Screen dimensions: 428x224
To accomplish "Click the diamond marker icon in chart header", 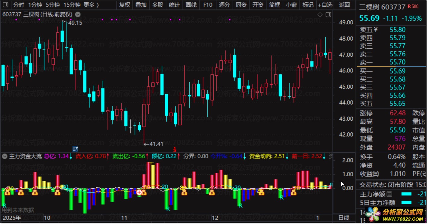I will [x=320, y=14].
